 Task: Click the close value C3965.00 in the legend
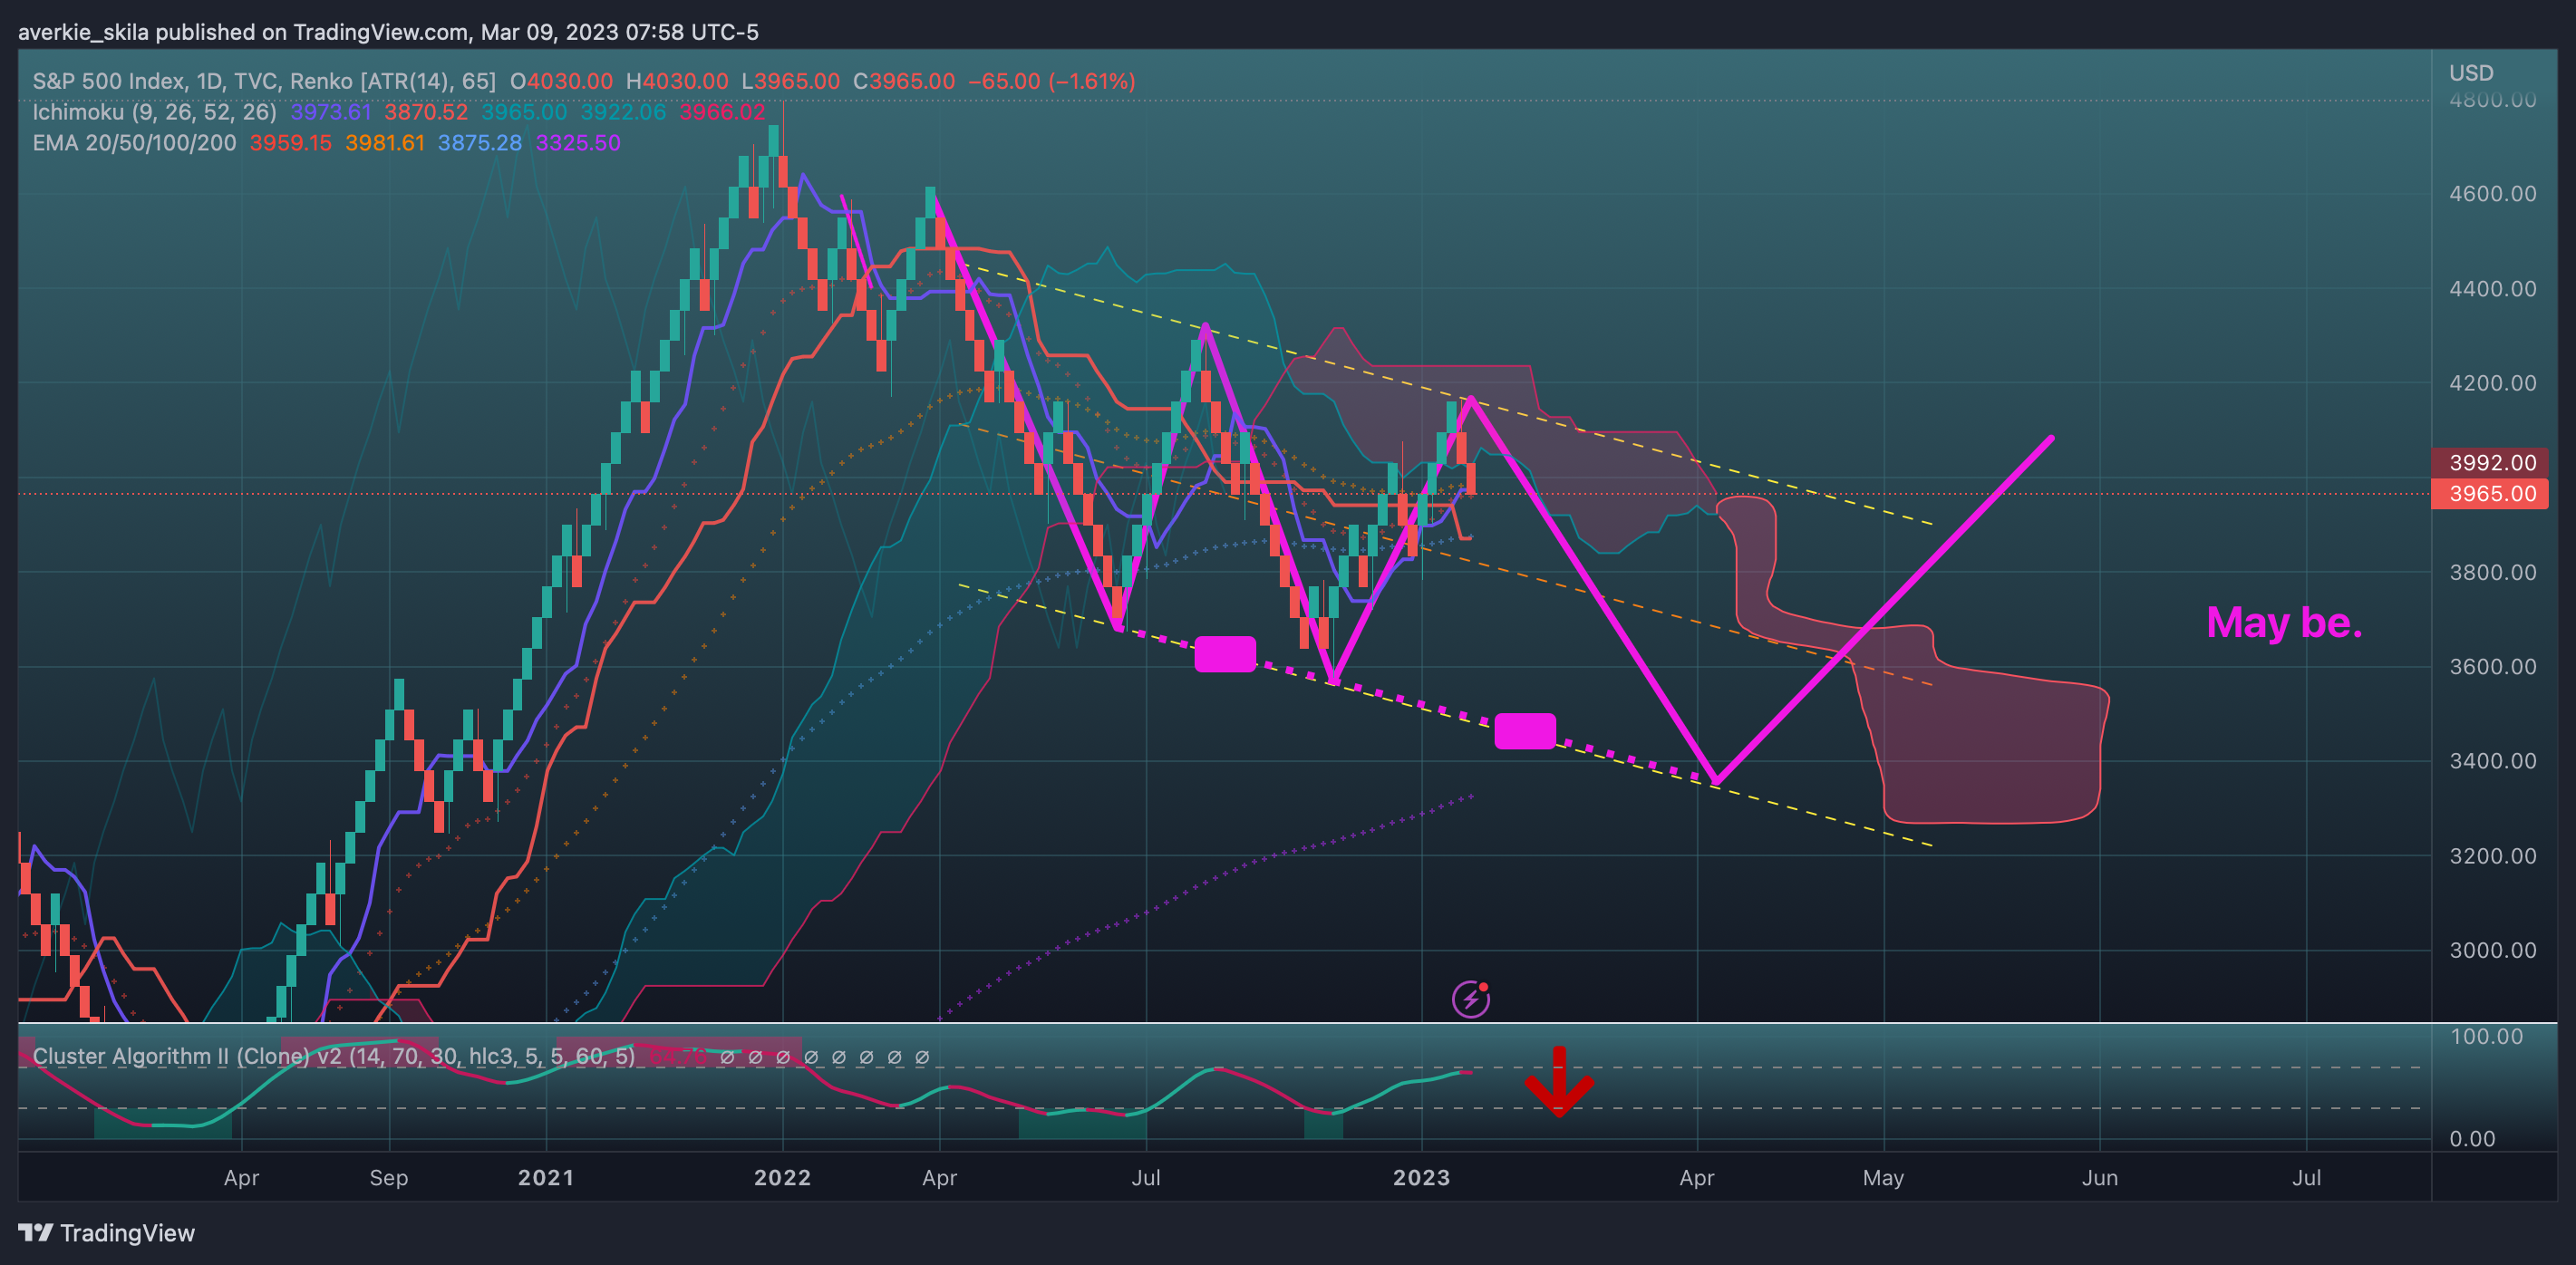point(903,81)
